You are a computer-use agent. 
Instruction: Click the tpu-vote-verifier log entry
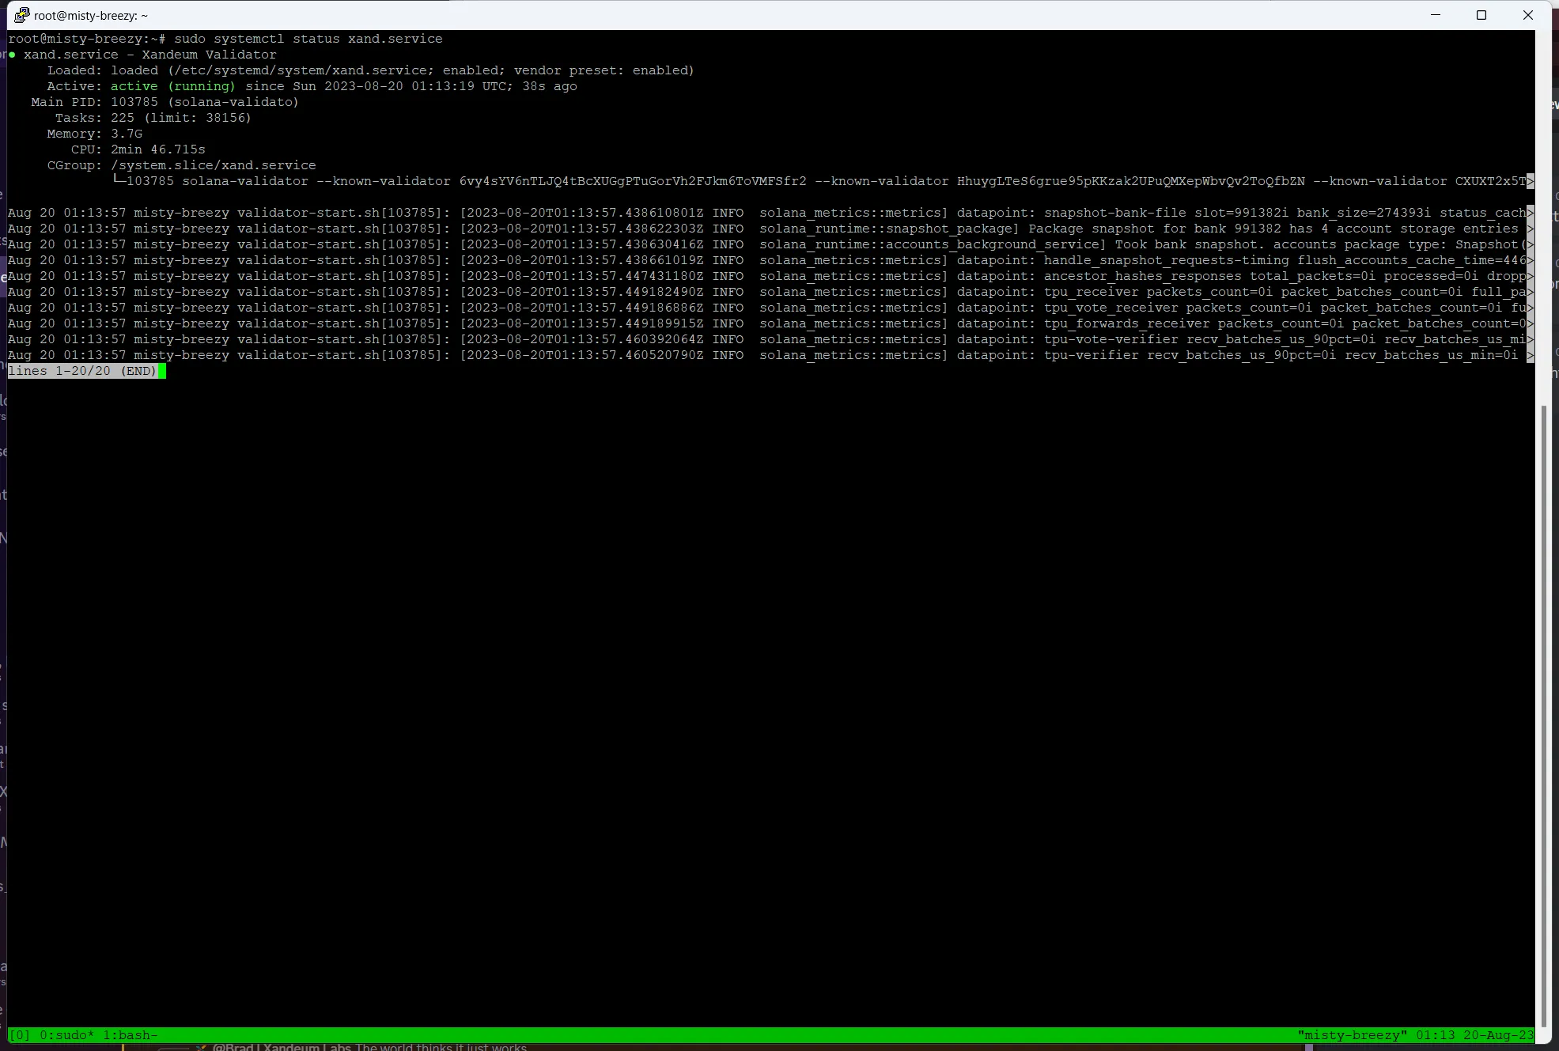767,339
